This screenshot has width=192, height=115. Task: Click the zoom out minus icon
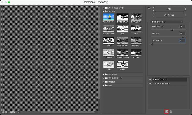pyautogui.click(x=3, y=112)
